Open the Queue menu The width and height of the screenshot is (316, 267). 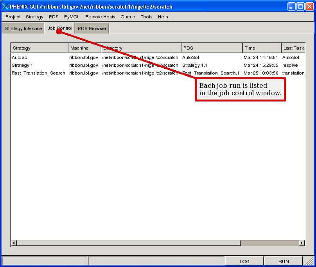click(127, 17)
